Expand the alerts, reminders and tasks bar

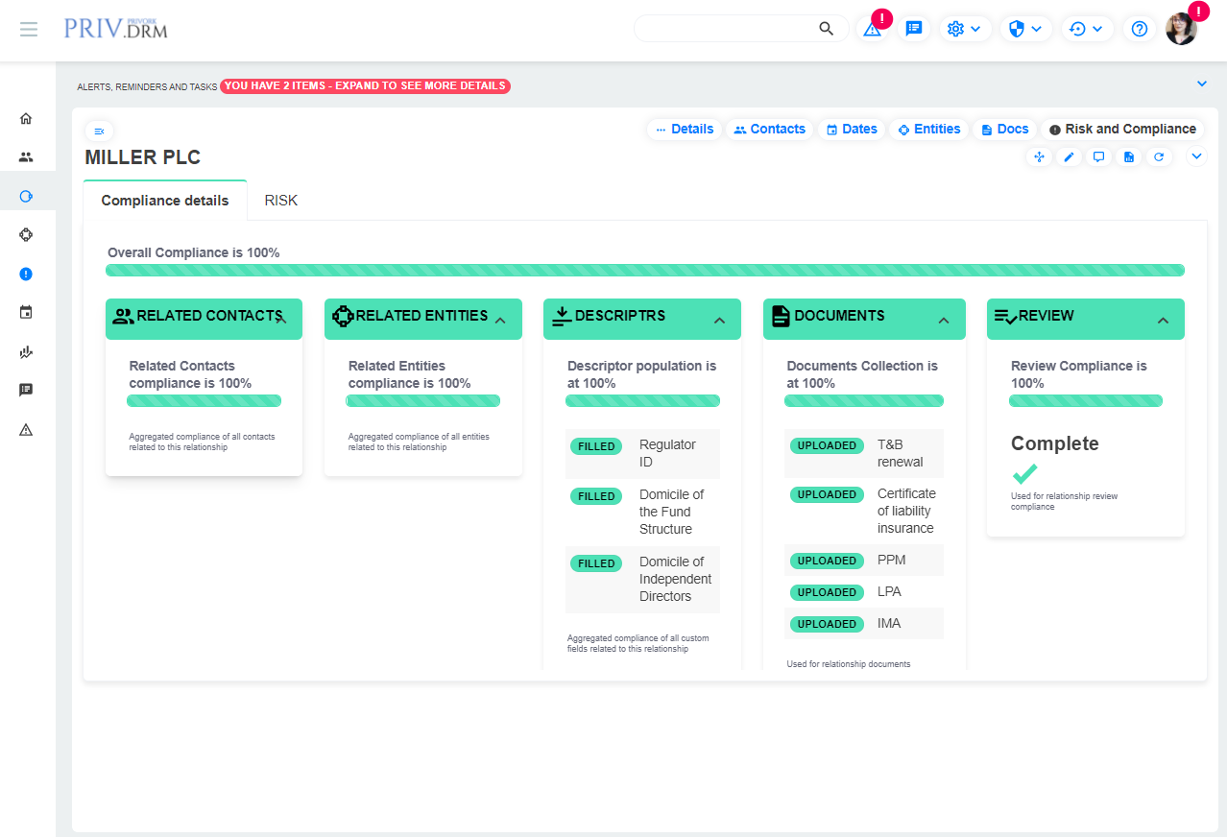1201,84
